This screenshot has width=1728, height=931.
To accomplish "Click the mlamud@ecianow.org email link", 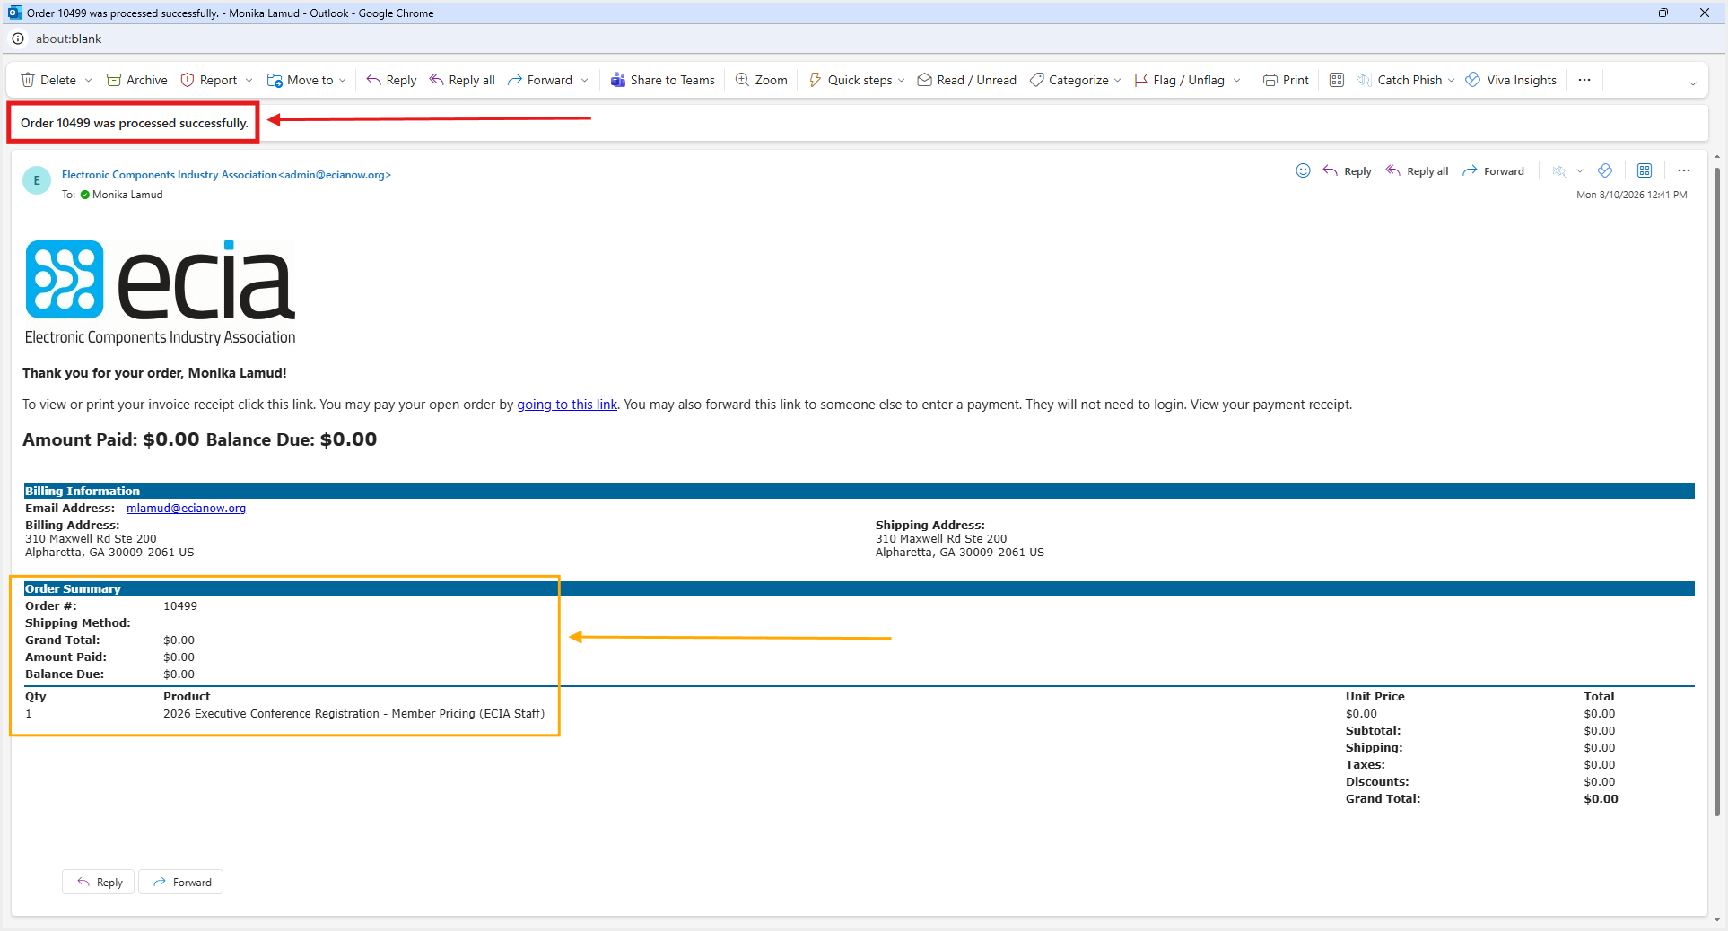I will pos(186,509).
